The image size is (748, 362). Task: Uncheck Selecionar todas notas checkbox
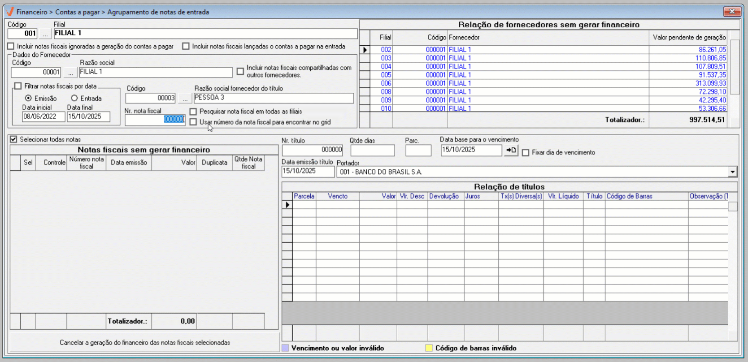[14, 139]
